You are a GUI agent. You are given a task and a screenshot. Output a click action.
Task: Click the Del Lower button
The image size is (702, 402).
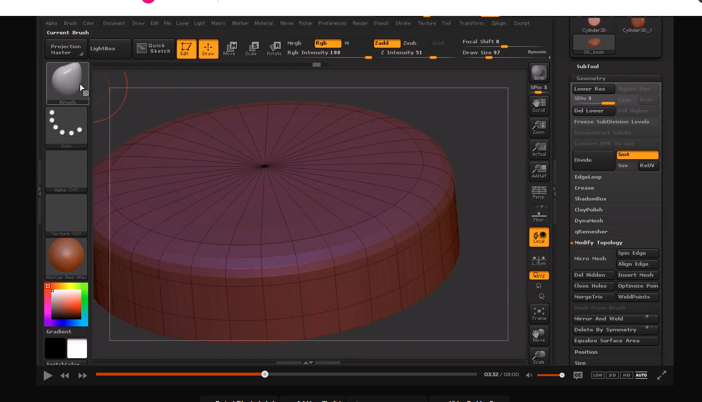point(593,111)
